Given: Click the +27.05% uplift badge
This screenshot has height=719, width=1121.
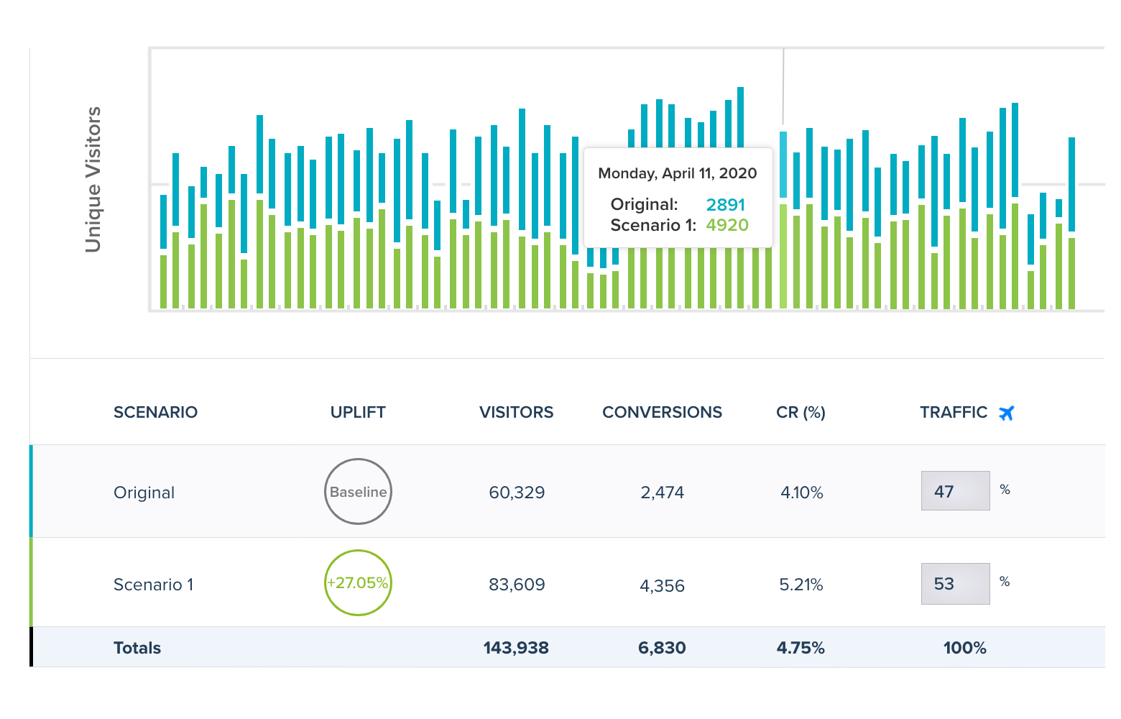Looking at the screenshot, I should (x=358, y=582).
